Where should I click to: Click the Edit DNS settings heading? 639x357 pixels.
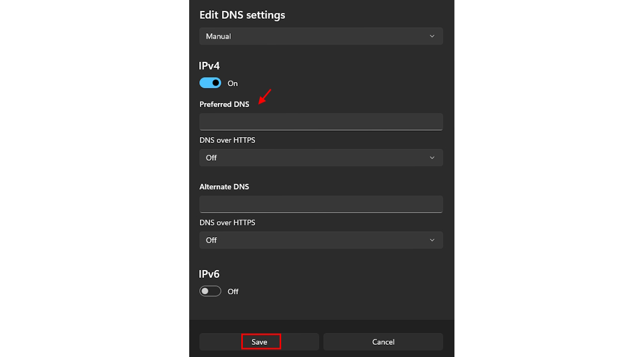242,15
